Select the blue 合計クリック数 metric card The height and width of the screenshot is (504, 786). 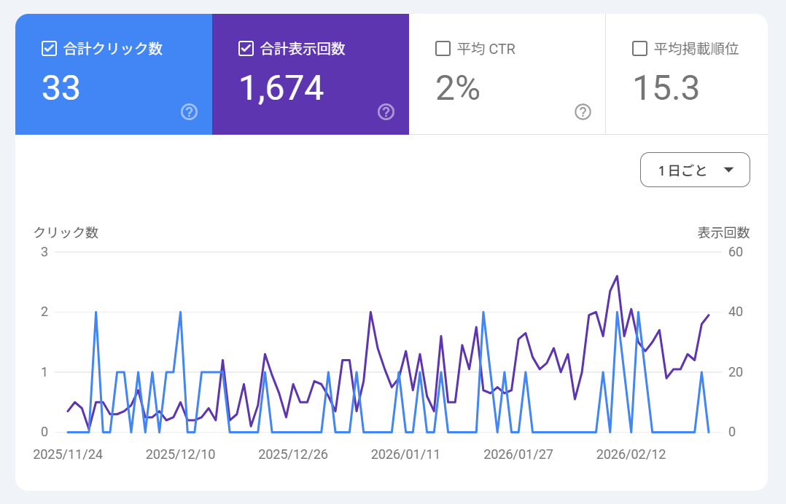[x=113, y=73]
